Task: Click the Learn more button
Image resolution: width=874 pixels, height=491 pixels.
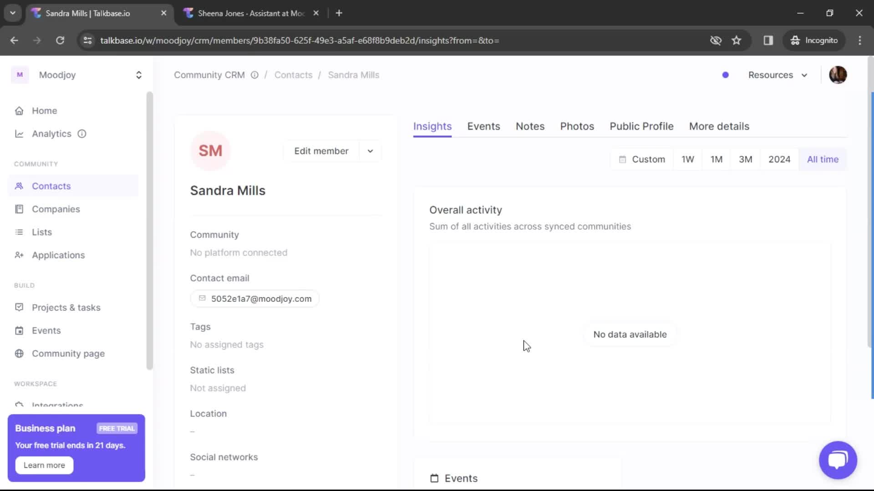Action: click(x=44, y=465)
